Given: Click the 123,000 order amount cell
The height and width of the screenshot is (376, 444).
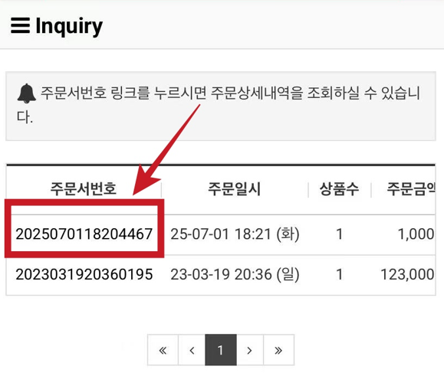Looking at the screenshot, I should [407, 274].
